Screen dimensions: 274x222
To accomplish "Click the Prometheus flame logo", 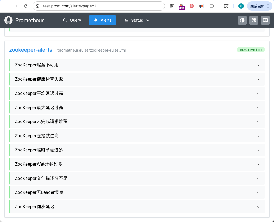I will (9, 20).
